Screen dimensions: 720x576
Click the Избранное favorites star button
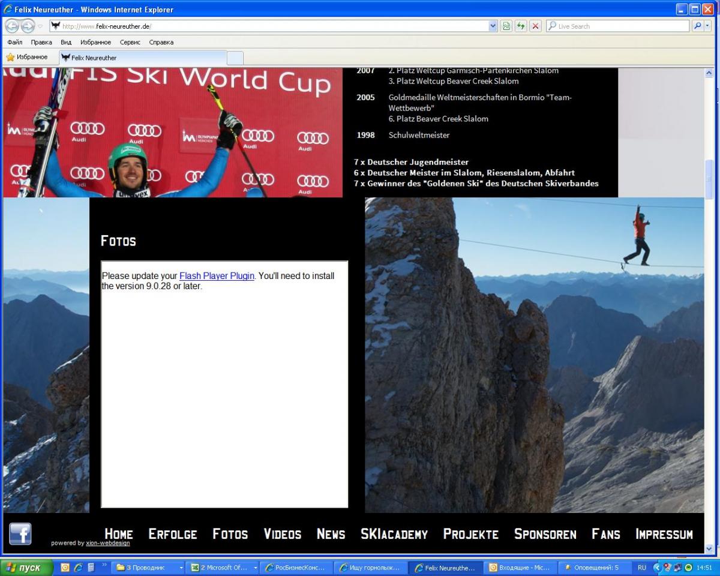[27, 57]
